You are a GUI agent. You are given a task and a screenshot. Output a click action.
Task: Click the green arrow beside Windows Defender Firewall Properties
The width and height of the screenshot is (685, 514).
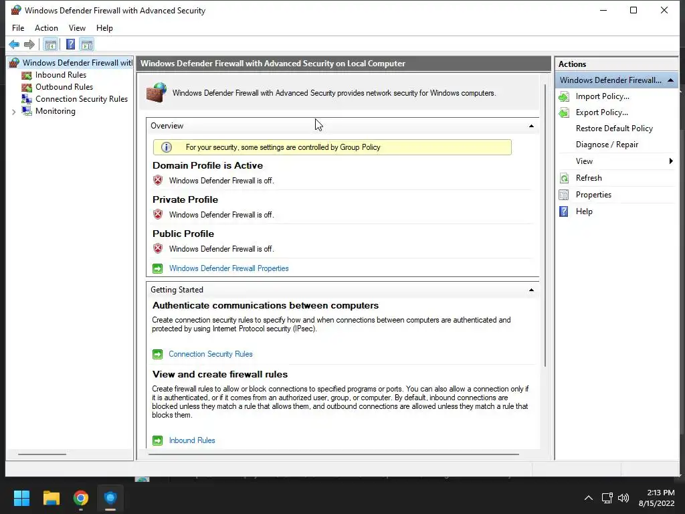coord(158,268)
